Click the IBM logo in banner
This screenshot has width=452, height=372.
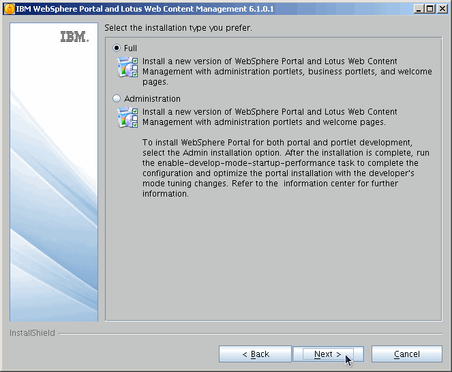[74, 38]
